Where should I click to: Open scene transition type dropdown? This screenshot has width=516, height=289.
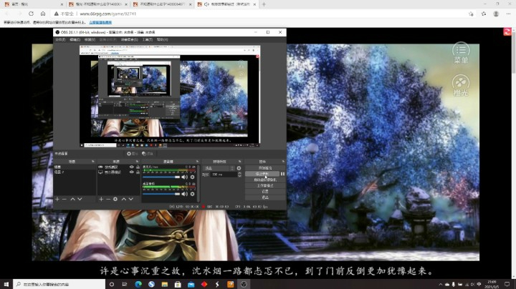click(x=219, y=168)
